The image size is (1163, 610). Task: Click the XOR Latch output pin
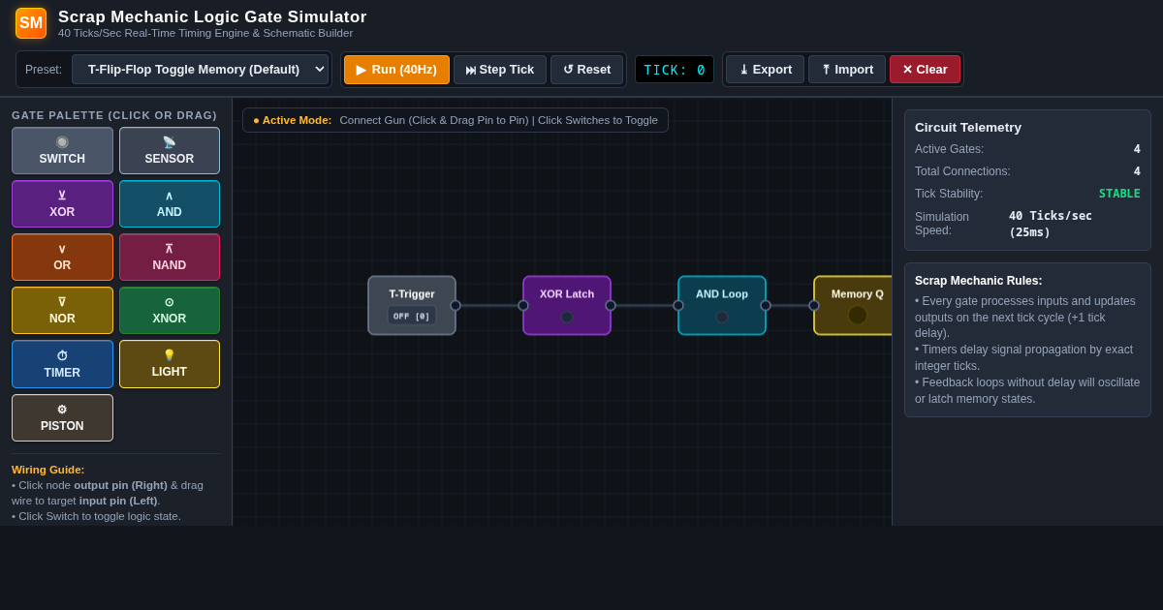(x=611, y=306)
